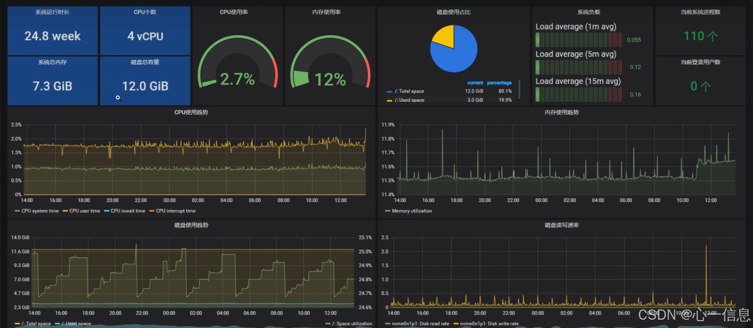Click the 7.3 GiB total memory value

point(52,86)
